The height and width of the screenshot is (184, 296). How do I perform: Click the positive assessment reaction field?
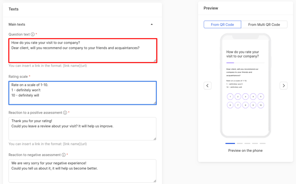click(83, 129)
